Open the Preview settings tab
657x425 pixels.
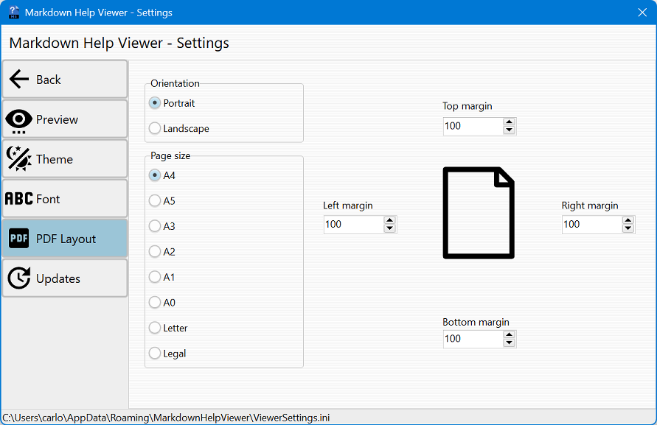point(65,119)
